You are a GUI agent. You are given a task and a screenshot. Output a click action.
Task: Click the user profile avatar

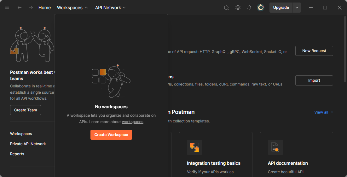261,8
